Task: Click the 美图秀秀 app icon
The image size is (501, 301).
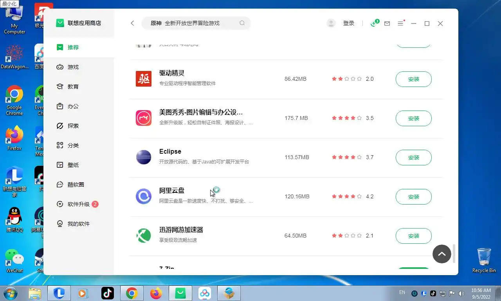Action: coord(144,118)
